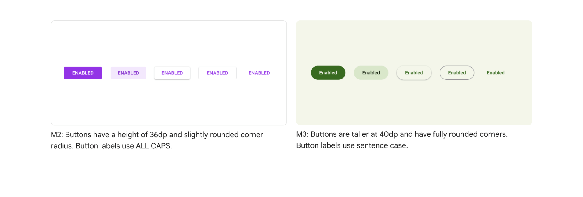Click the M2 caption about 36dp height

pyautogui.click(x=157, y=140)
